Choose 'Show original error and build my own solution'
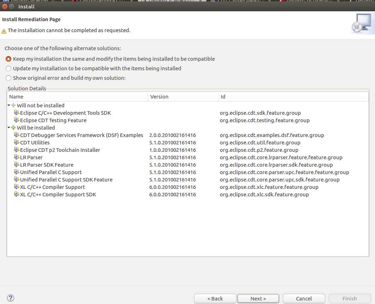The image size is (375, 304). [x=8, y=78]
